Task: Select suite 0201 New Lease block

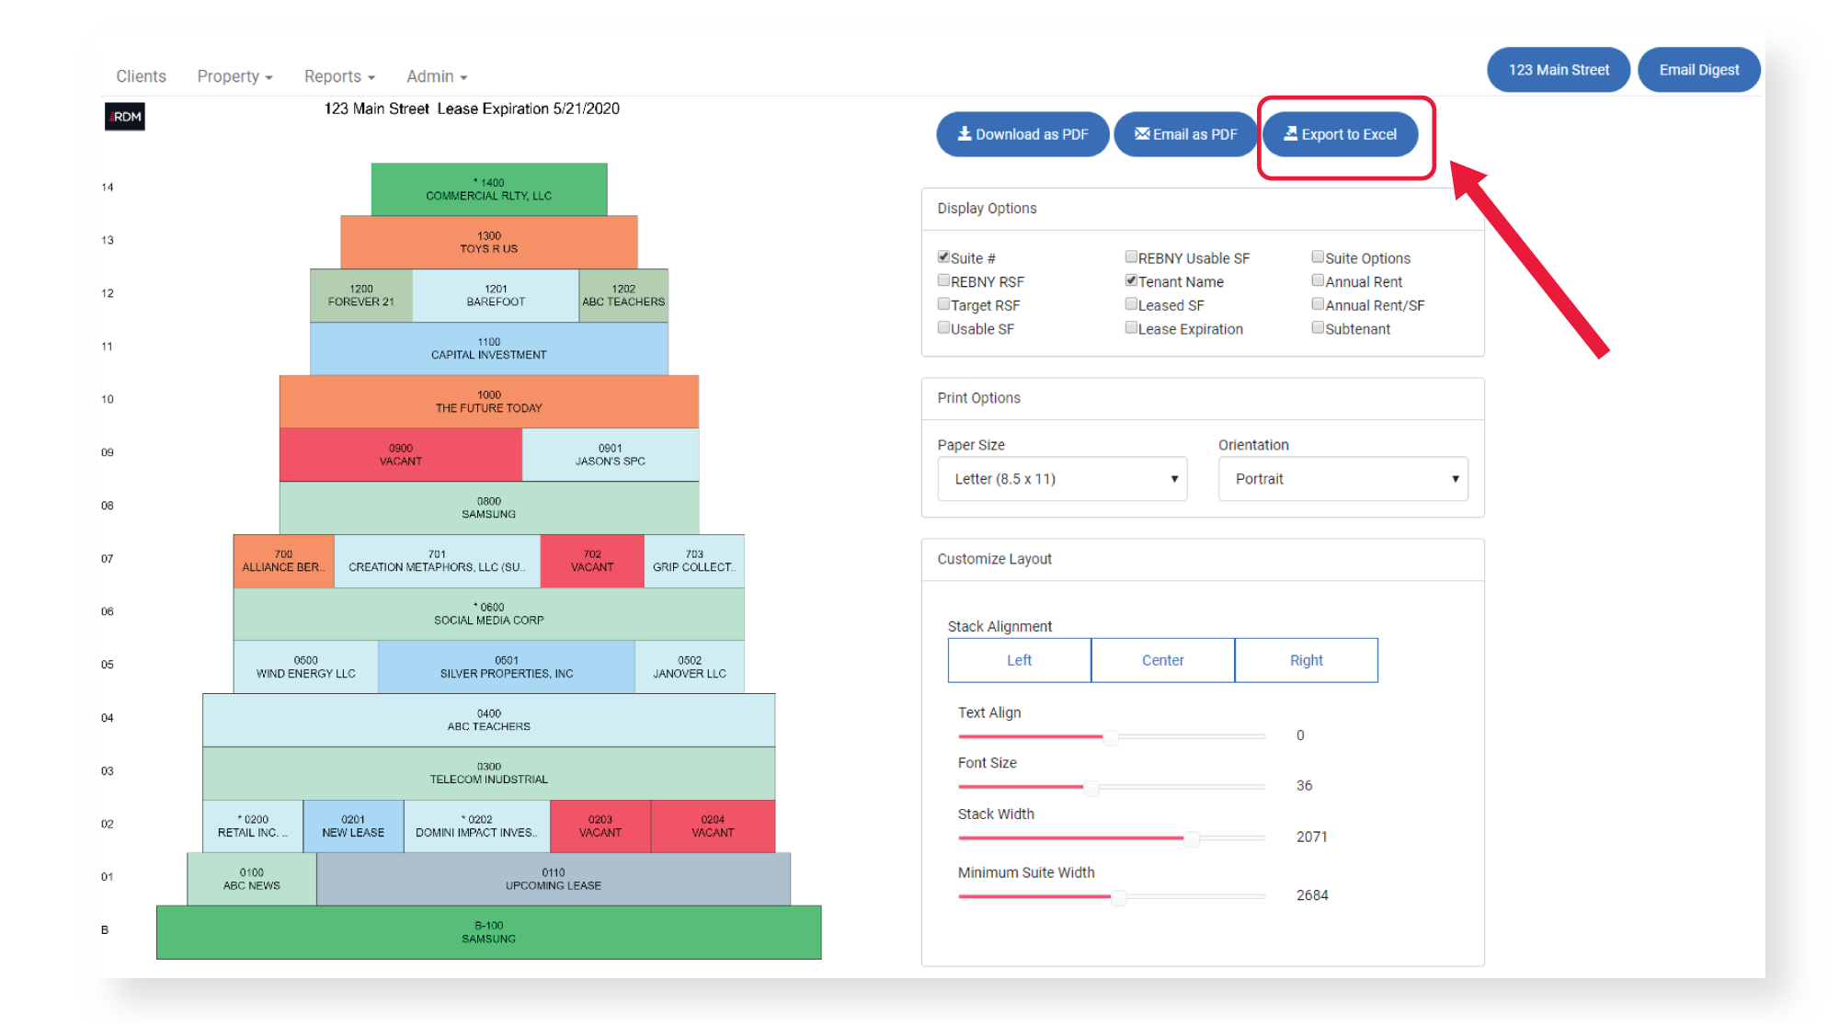Action: pos(353,826)
